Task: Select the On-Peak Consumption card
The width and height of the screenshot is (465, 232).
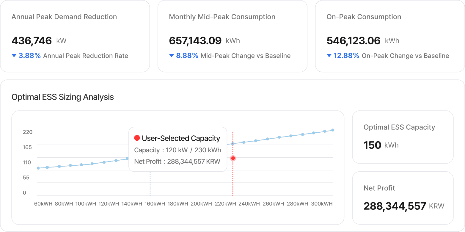Action: (389, 36)
